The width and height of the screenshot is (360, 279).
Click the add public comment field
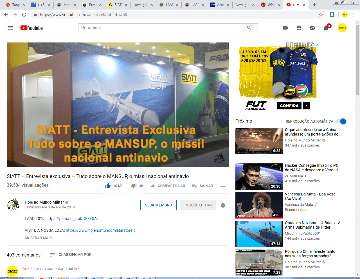125,269
